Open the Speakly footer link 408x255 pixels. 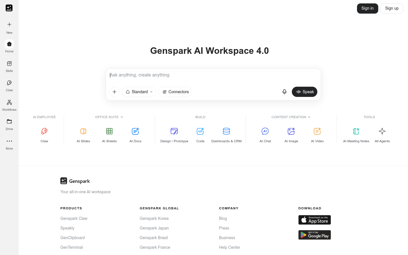[x=67, y=228]
